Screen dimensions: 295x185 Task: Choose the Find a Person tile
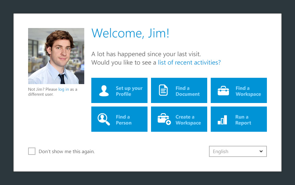(x=119, y=119)
